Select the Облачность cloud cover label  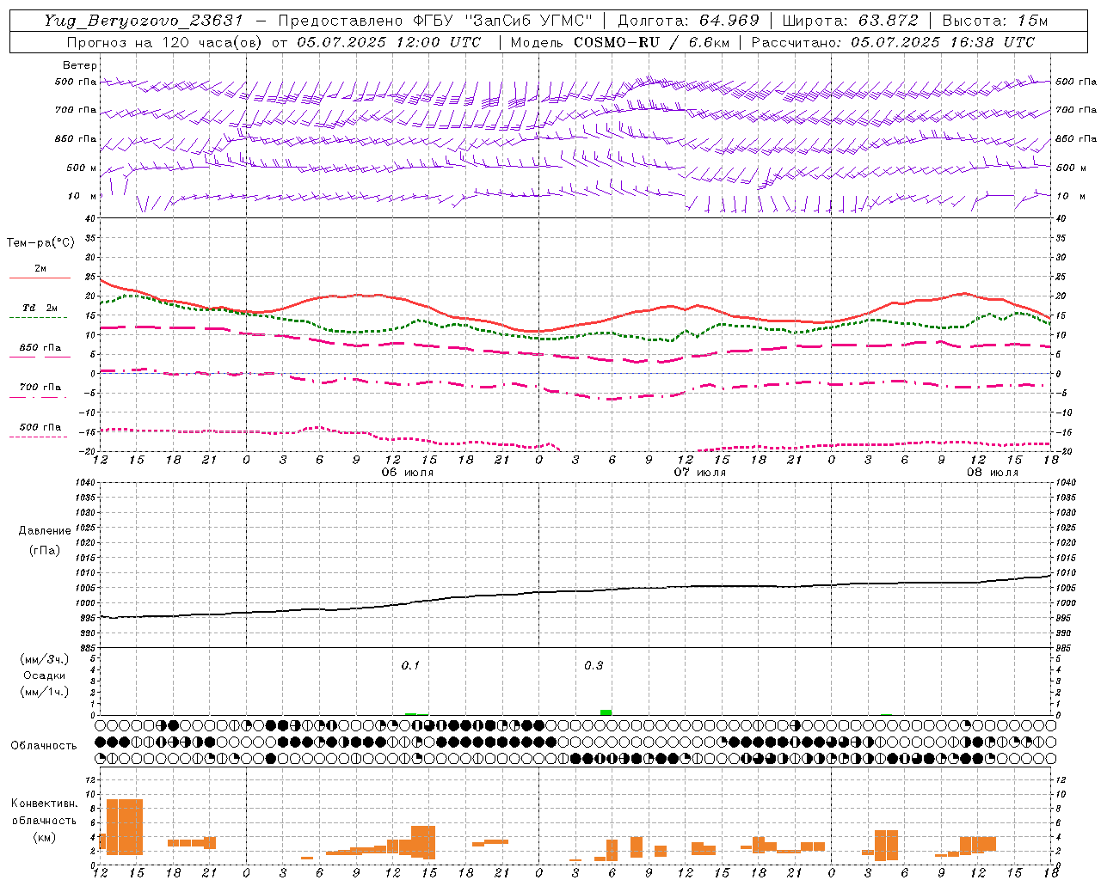click(x=44, y=745)
